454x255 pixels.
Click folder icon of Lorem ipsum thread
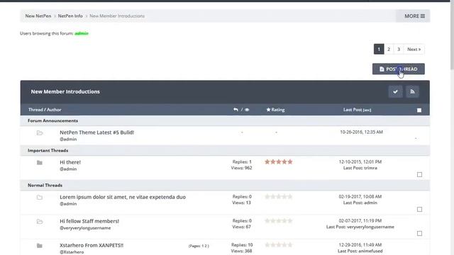(x=40, y=198)
